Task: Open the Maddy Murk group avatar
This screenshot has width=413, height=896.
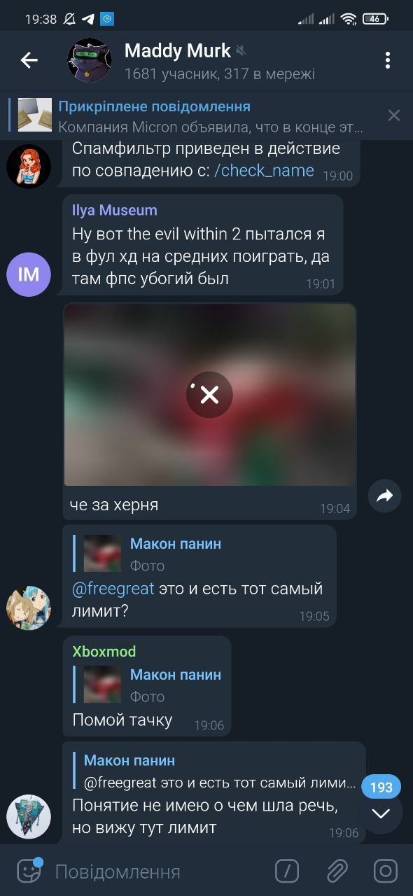Action: pos(90,61)
